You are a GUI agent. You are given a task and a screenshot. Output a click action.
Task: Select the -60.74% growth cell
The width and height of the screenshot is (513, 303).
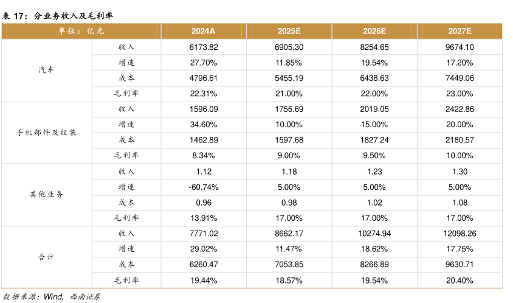204,187
